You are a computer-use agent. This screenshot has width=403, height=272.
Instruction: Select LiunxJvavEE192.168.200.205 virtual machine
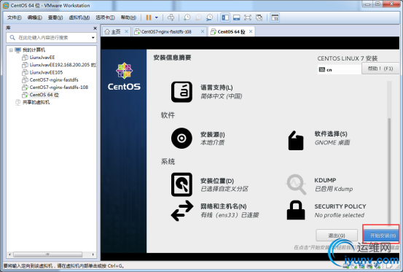tap(63, 65)
